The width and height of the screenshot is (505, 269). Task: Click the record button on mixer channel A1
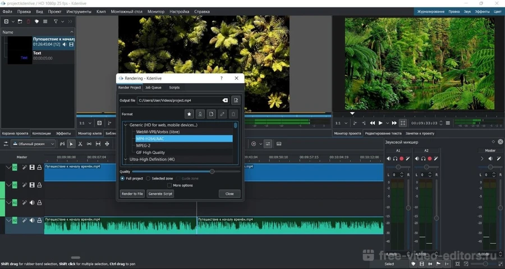[401, 159]
